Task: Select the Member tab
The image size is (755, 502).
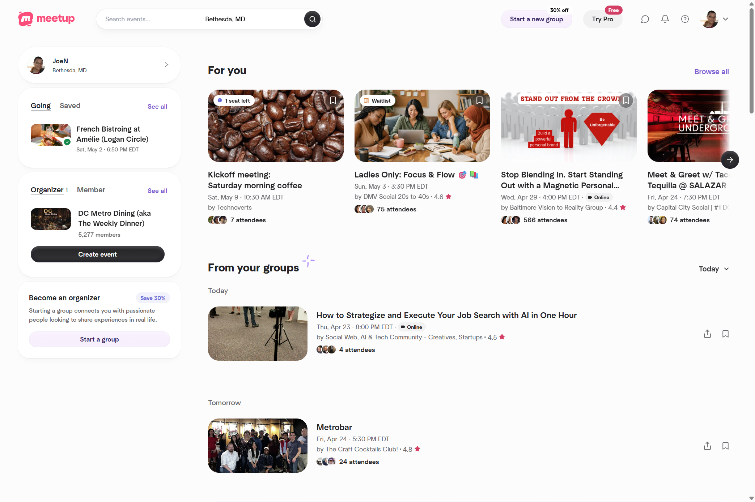Action: (x=91, y=190)
